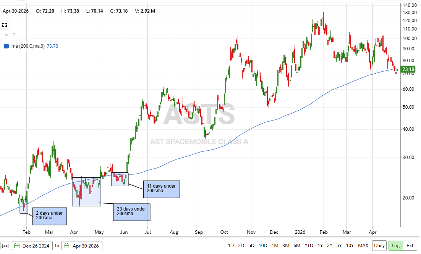Select the 1Y time range
Image resolution: width=421 pixels, height=254 pixels.
click(320, 246)
